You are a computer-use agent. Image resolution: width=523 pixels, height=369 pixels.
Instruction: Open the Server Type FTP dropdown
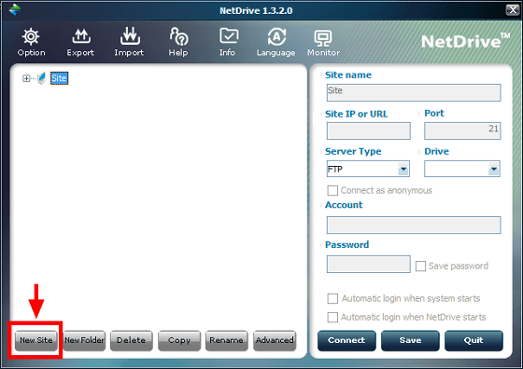pos(368,169)
